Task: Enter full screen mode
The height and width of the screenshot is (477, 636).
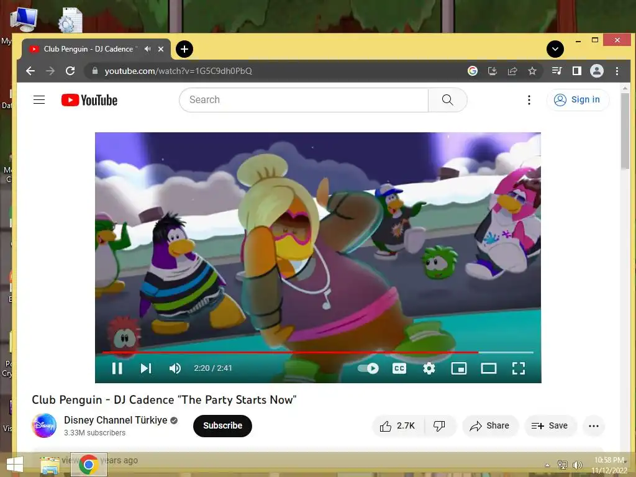Action: pyautogui.click(x=519, y=368)
